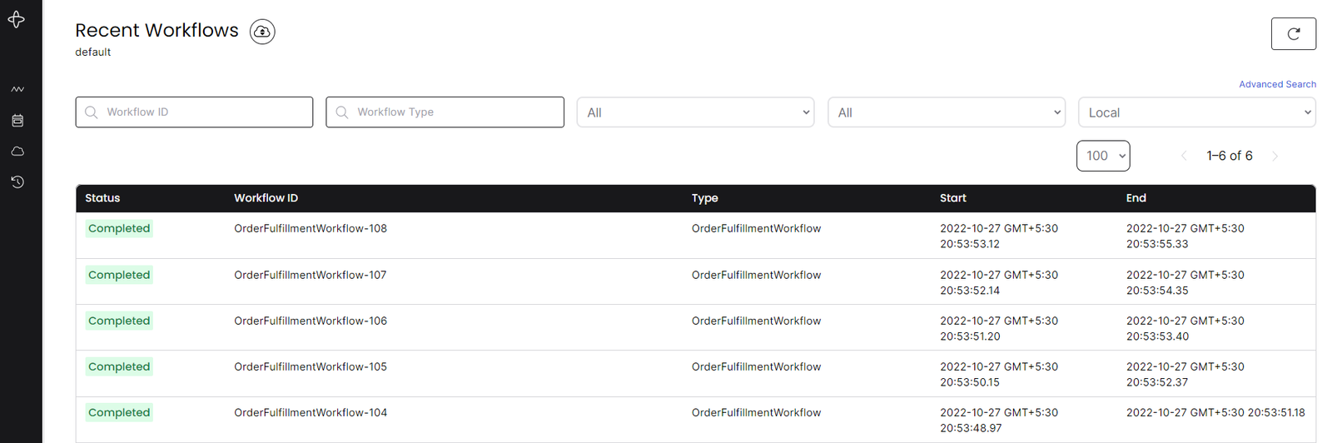This screenshot has width=1332, height=443.
Task: Click the cloud upload icon beside Recent Workflows
Action: click(262, 32)
